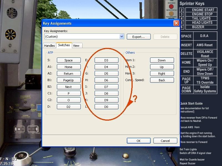Screen dimensions: 222x166
Task: Click the Home key button for A1
Action: pyautogui.click(x=69, y=67)
